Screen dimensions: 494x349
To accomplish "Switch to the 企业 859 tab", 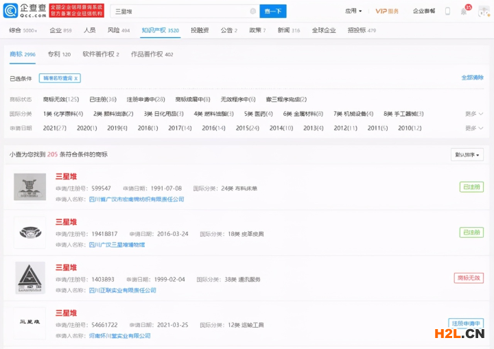I will click(x=60, y=30).
